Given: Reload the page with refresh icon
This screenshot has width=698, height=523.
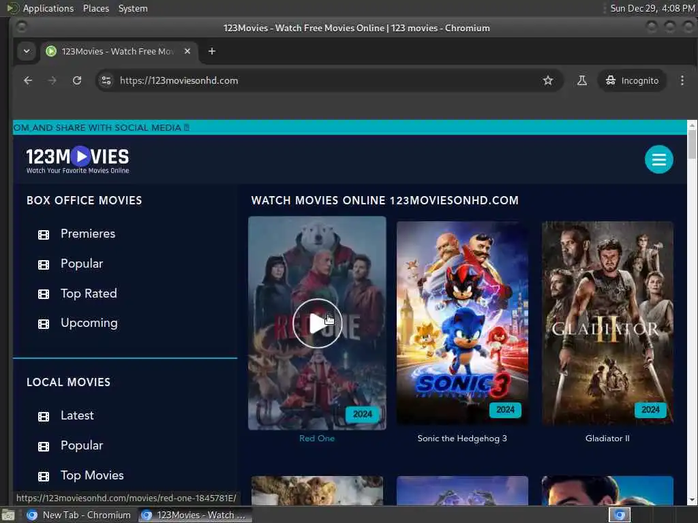Looking at the screenshot, I should 77,80.
